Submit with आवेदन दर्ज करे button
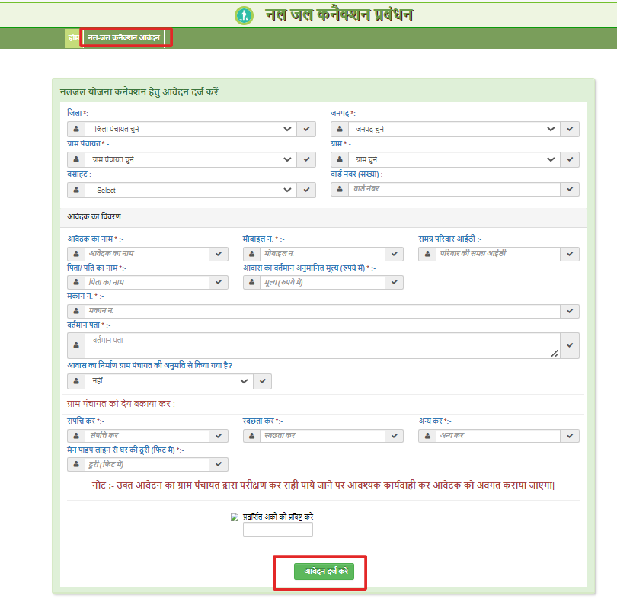The width and height of the screenshot is (617, 612). [324, 572]
